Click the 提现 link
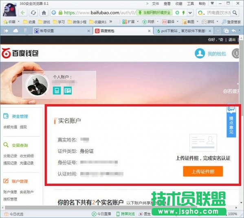 (23, 127)
